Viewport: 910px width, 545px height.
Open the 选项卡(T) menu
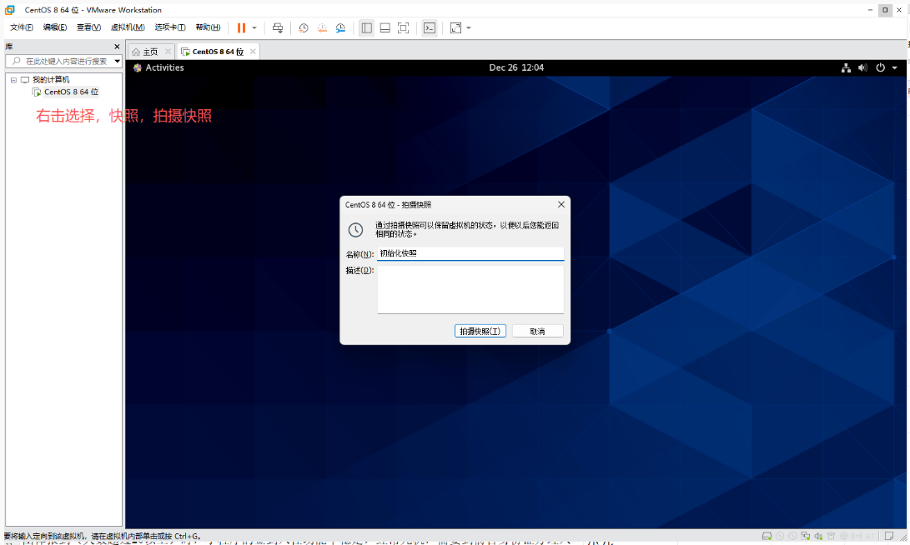click(x=170, y=27)
